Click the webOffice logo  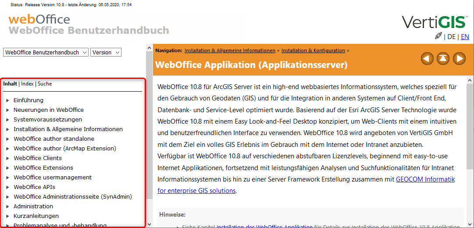tap(39, 19)
